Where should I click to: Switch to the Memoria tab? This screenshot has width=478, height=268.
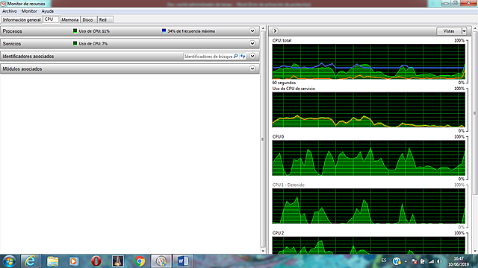click(69, 20)
